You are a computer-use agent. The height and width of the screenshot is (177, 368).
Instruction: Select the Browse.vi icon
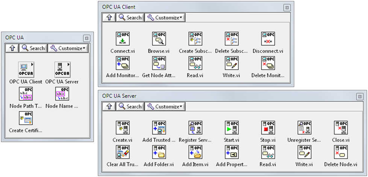(x=160, y=39)
